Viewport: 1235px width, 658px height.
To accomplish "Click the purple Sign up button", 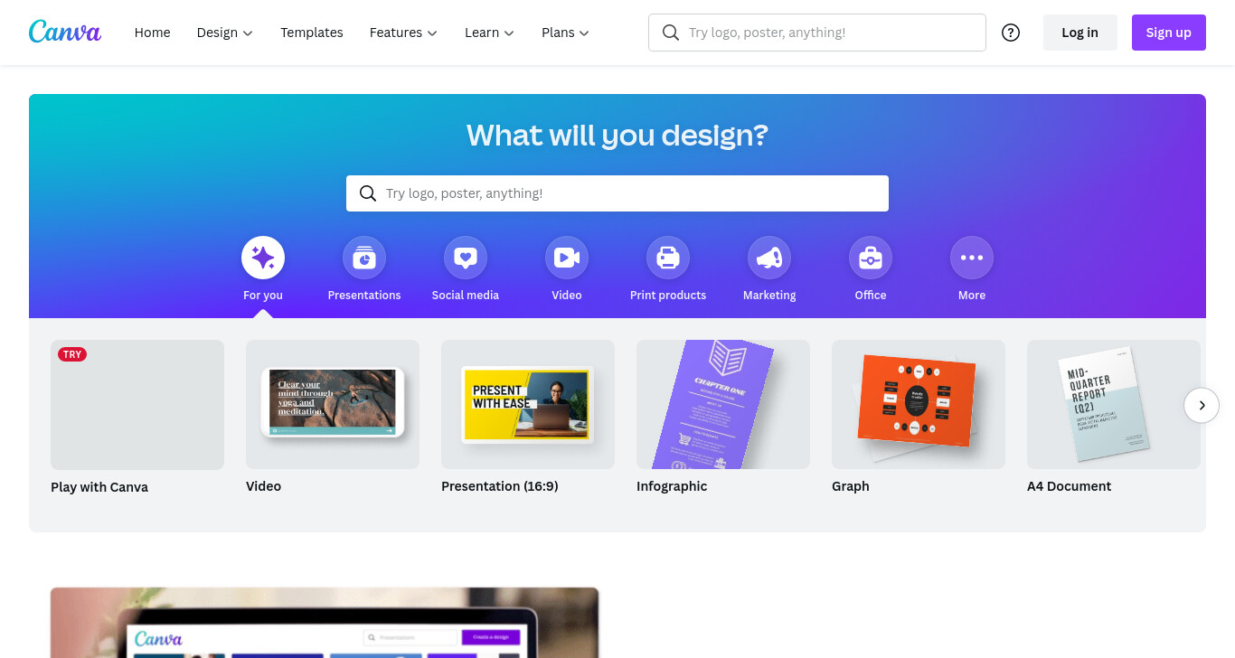I will tap(1169, 33).
